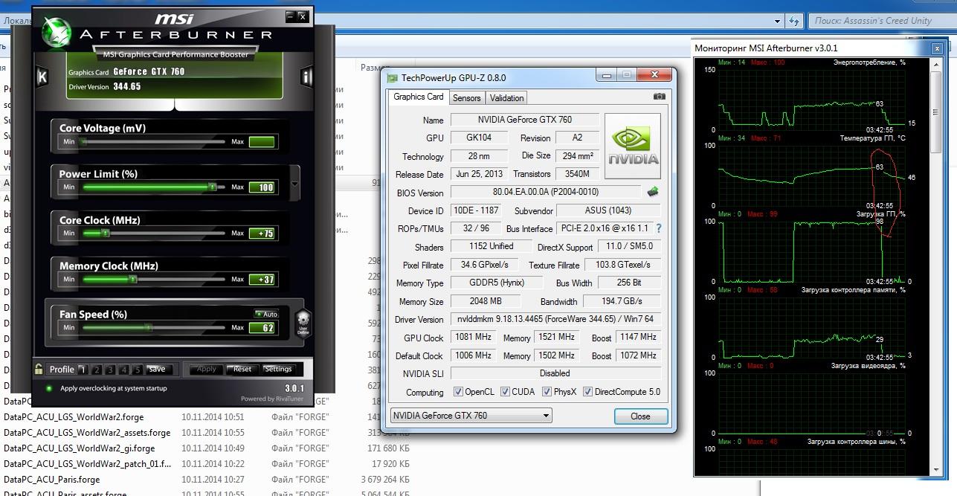The image size is (957, 496).
Task: Open the fan User Define gear icon
Action: click(303, 323)
